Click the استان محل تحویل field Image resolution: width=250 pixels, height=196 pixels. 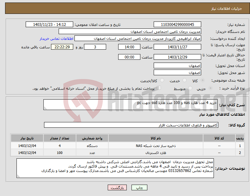pyautogui.click(x=177, y=65)
